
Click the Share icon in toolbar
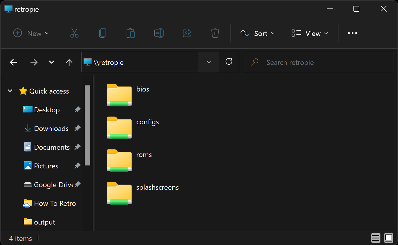point(187,33)
